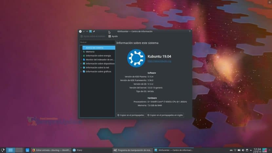Open the Plasma application launcher
The height and width of the screenshot is (153, 272).
click(x=3, y=150)
